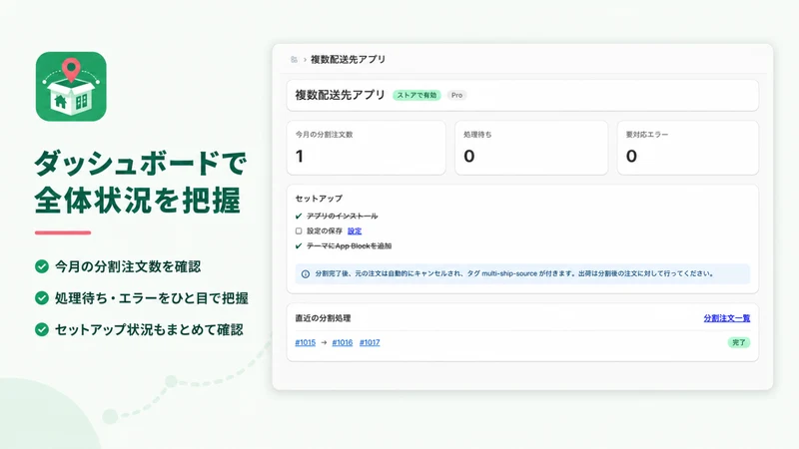Screen dimensions: 799x449
Task: Select the 要対応エラー count card
Action: point(688,148)
